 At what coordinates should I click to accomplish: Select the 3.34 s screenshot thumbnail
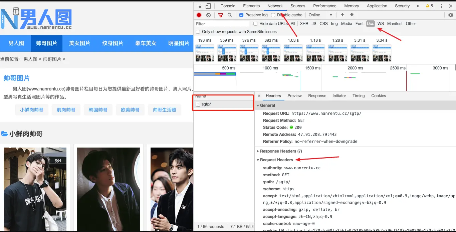[382, 53]
